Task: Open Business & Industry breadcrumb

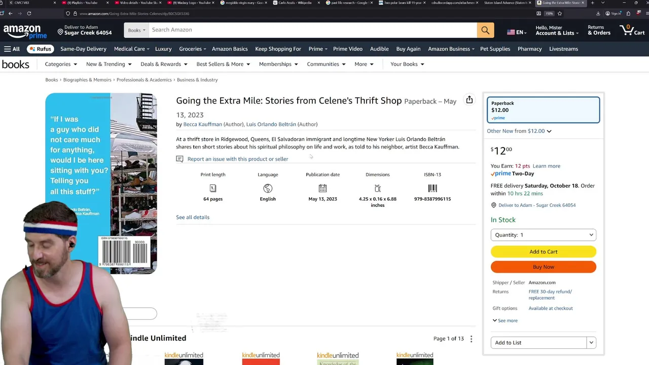Action: coord(197,80)
